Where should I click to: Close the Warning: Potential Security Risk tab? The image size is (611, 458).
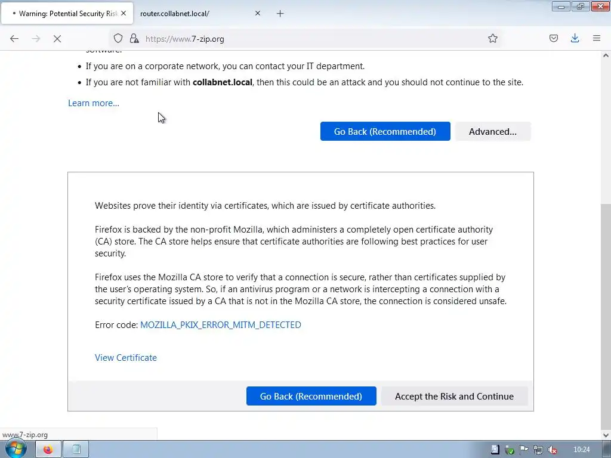(x=124, y=13)
